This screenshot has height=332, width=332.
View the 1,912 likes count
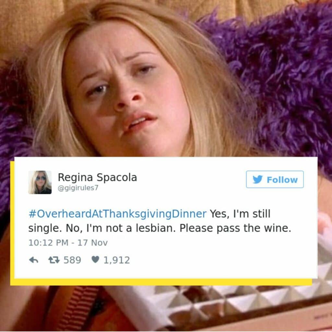tap(117, 260)
